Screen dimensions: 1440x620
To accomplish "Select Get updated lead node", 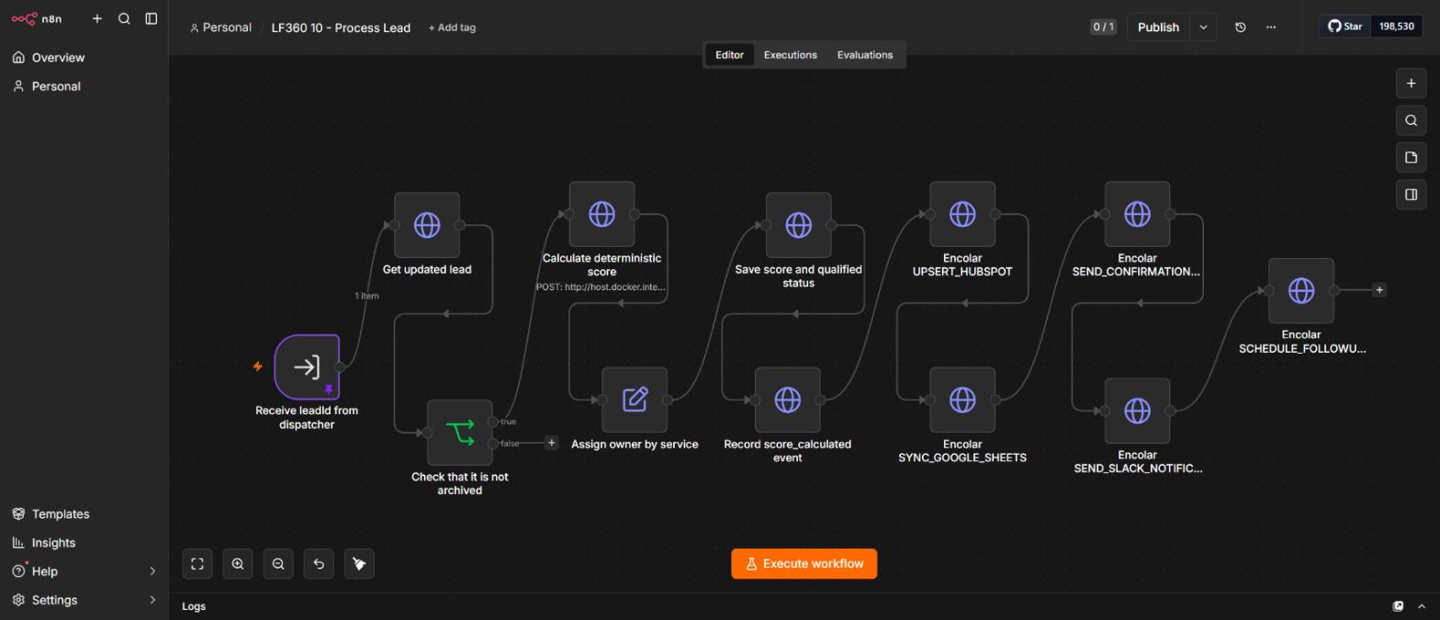I will coord(427,225).
